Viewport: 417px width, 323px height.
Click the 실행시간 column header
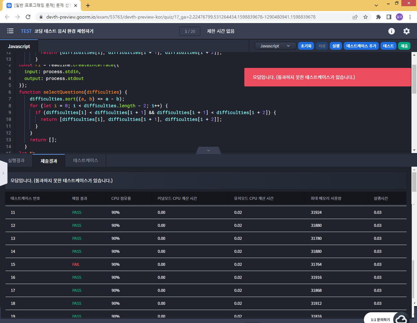coord(381,198)
